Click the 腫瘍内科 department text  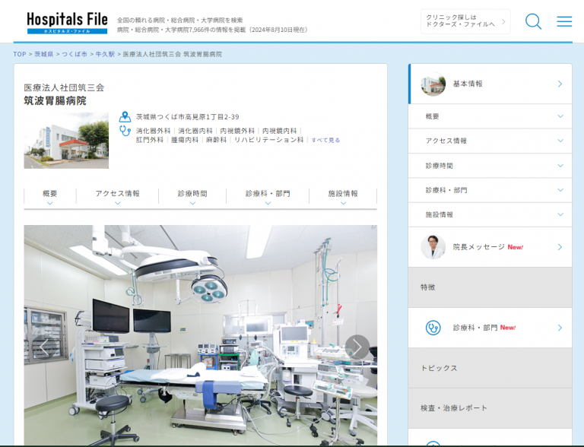click(185, 140)
